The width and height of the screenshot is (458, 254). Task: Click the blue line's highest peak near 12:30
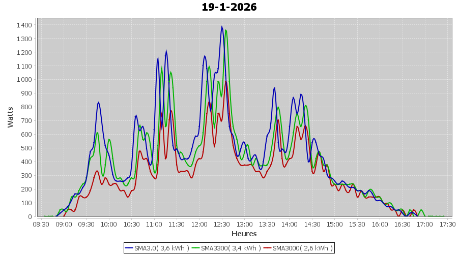tap(221, 26)
